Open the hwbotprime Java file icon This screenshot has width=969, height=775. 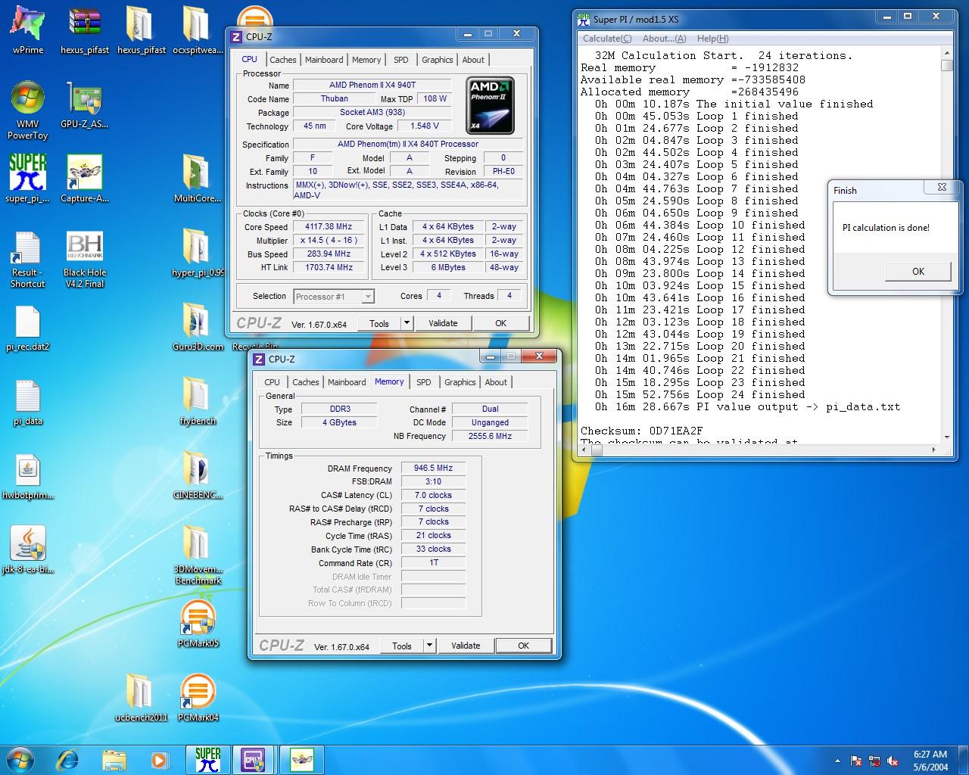[27, 476]
